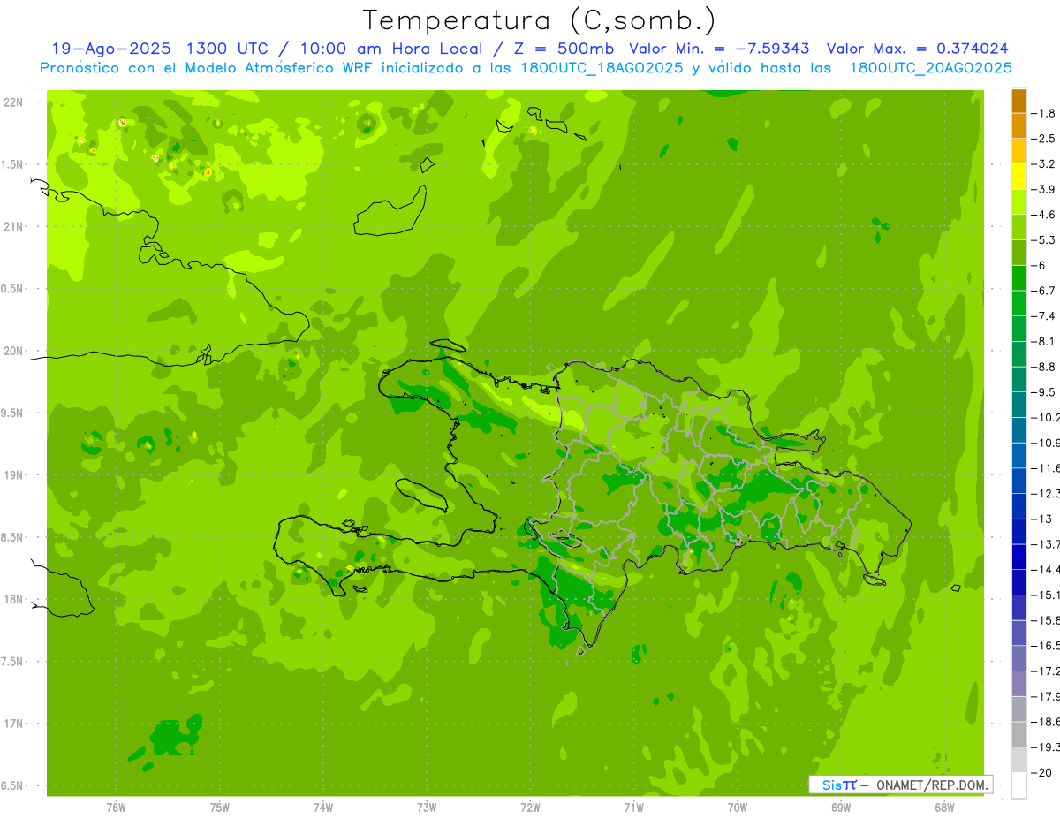
Task: Click the '-8.1' colorbar label
Action: [1045, 342]
